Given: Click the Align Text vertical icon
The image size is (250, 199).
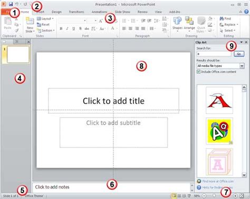Looking at the screenshot, I should [165, 24].
